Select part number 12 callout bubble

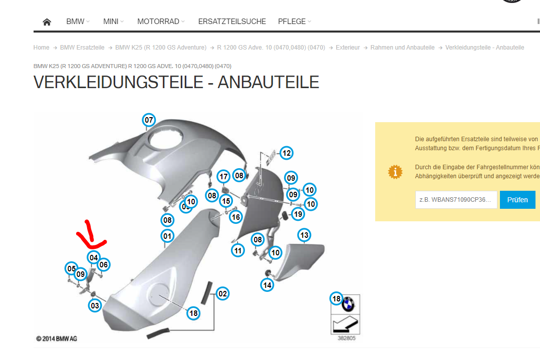[287, 153]
